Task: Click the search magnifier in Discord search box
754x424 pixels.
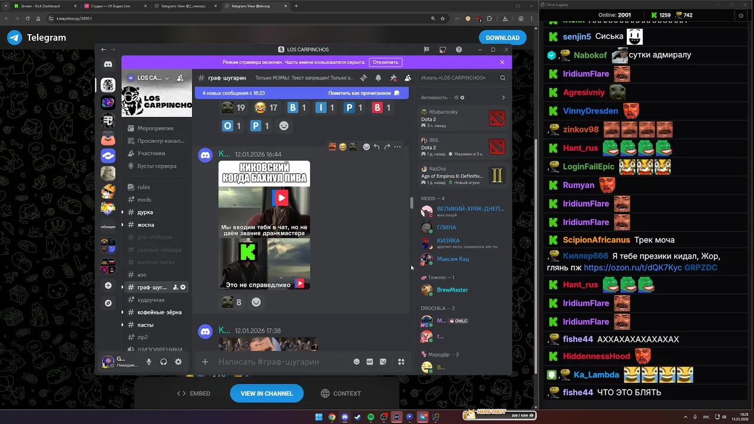Action: tap(502, 78)
